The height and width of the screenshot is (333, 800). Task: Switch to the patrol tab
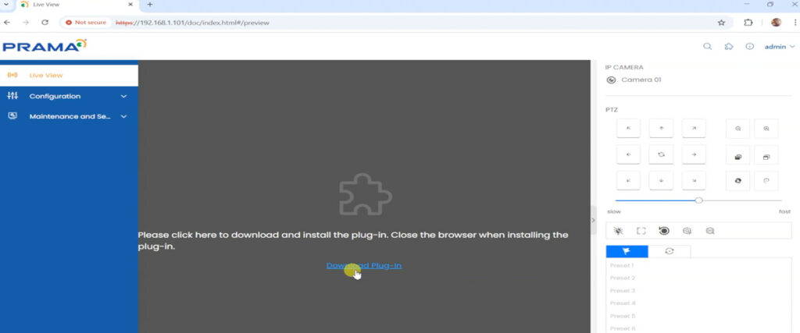tap(669, 251)
